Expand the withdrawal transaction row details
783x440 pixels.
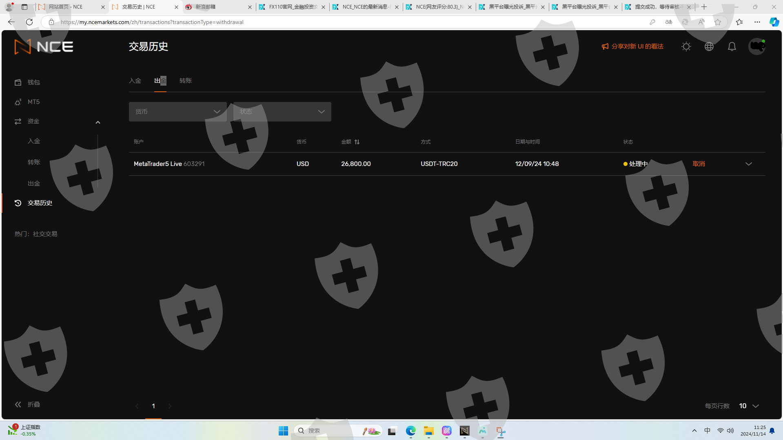[748, 164]
